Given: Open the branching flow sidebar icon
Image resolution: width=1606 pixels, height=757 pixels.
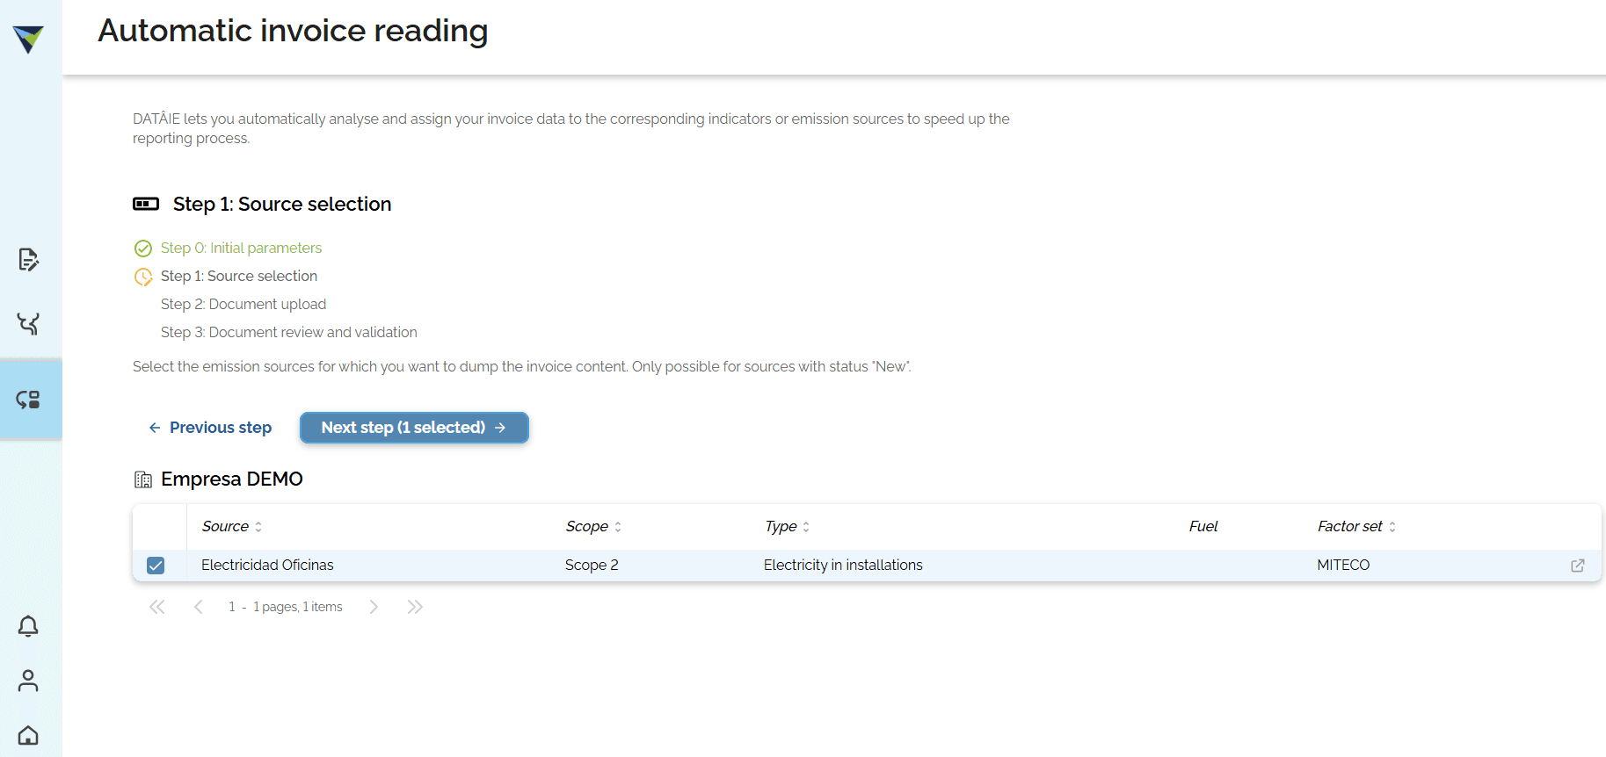Looking at the screenshot, I should pos(28,324).
